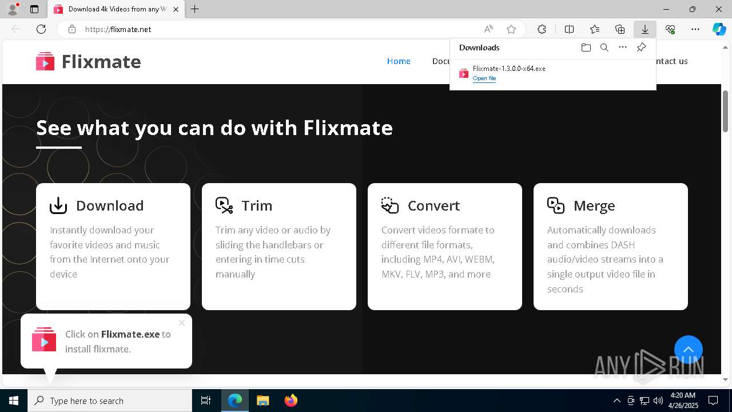Open notification center icon

[713, 401]
